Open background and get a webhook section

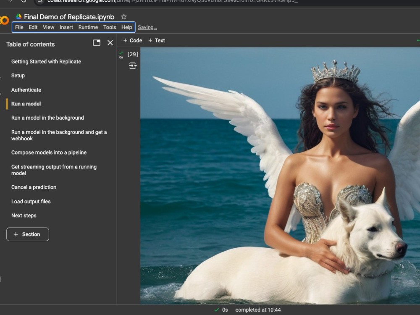59,135
